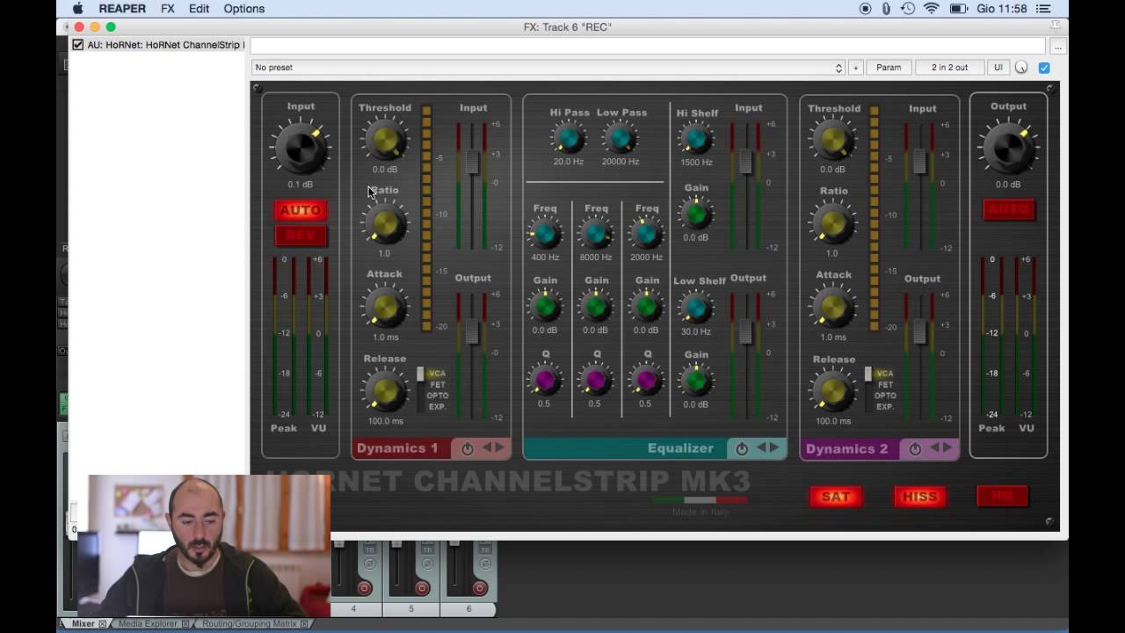The height and width of the screenshot is (633, 1125).
Task: Click the + preset button
Action: click(855, 68)
